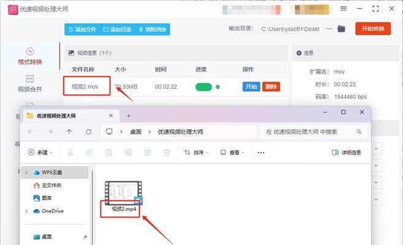The height and width of the screenshot is (245, 403).
Task: Click the green status dot beside progress
Action: [217, 87]
